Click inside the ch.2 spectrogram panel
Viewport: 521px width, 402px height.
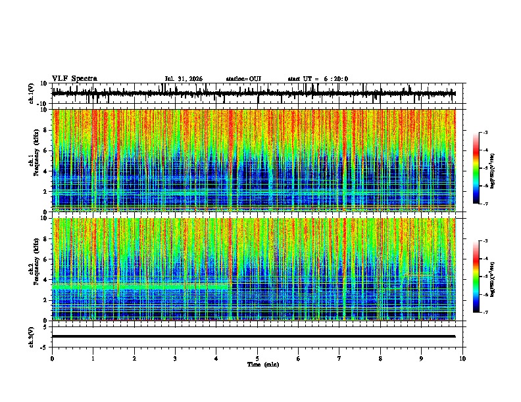coord(253,269)
